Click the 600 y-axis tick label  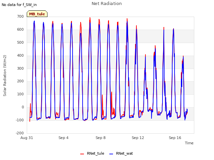(x=20, y=30)
